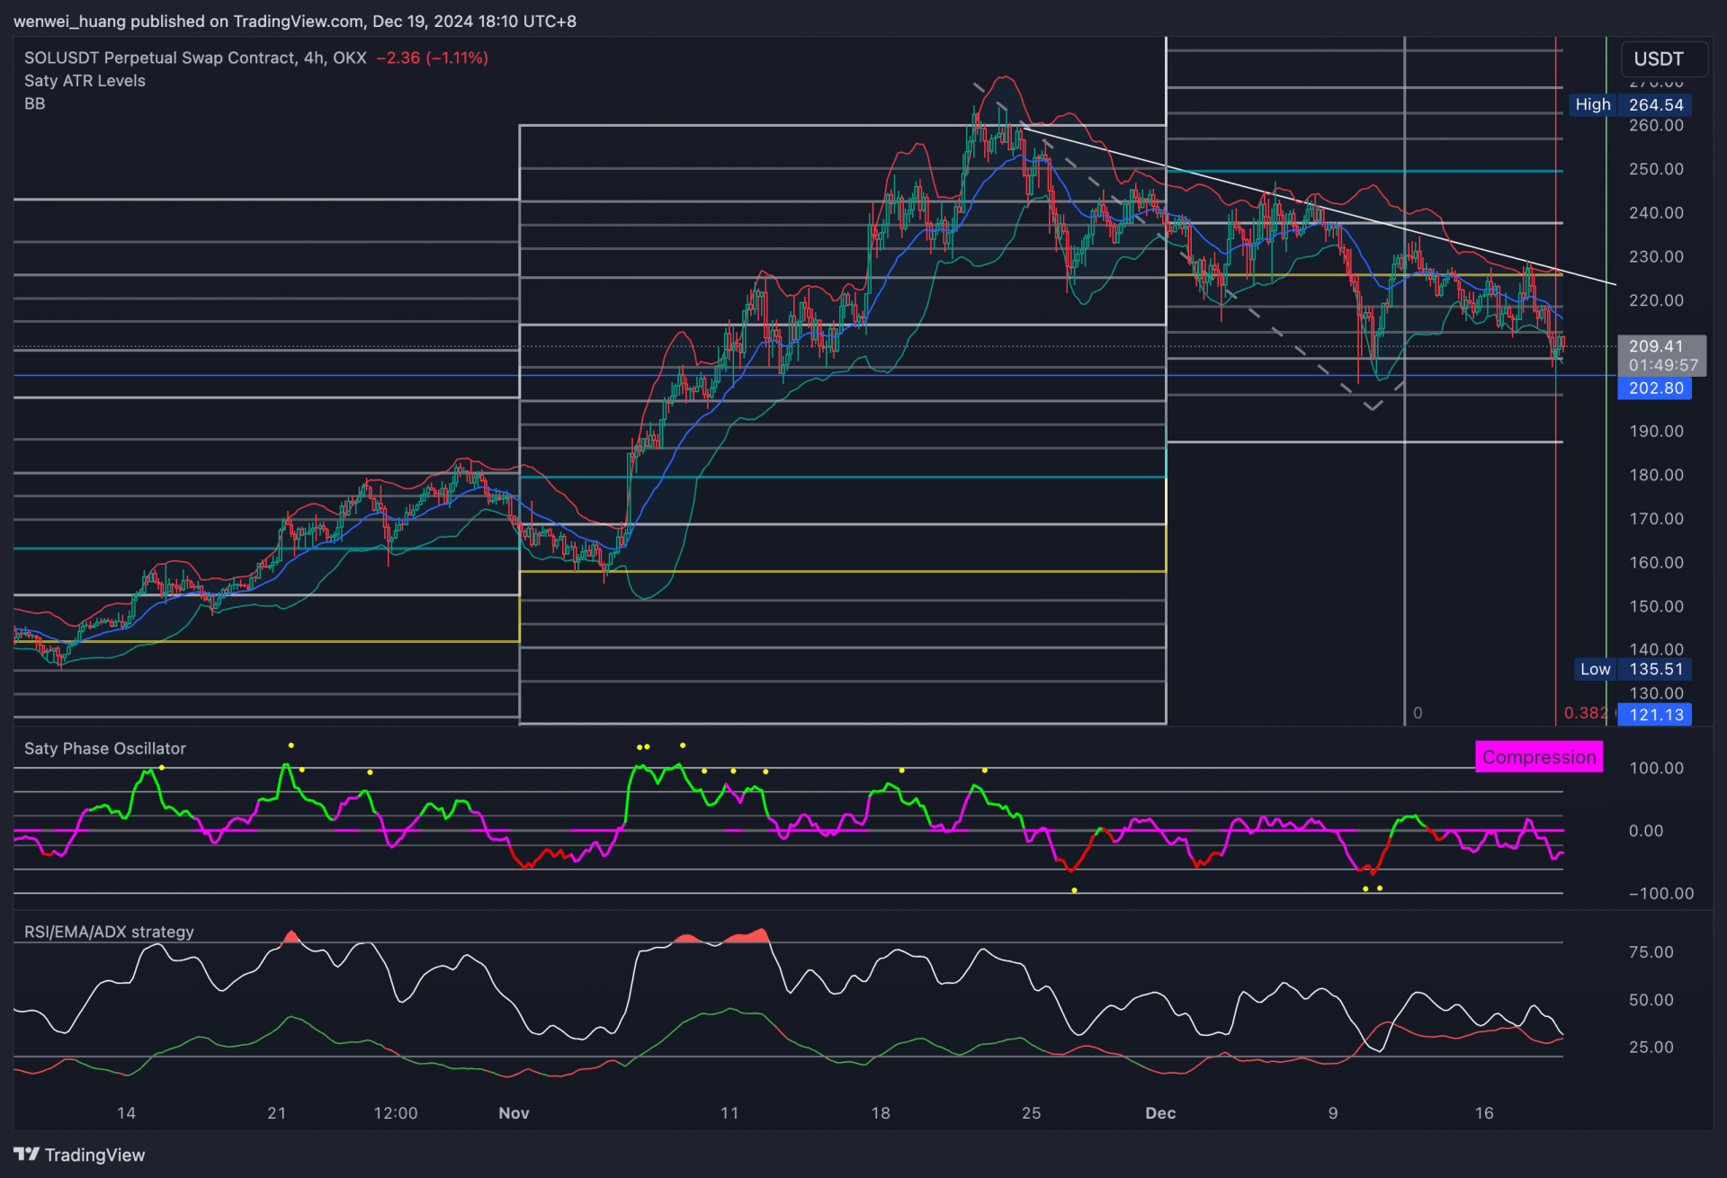Viewport: 1727px width, 1178px height.
Task: Click the Low 135.51 price label
Action: [1633, 669]
